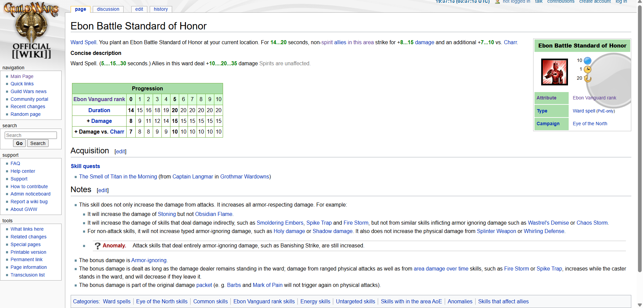
Task: Open The Smell of Titan in the Morning
Action: pyautogui.click(x=118, y=176)
